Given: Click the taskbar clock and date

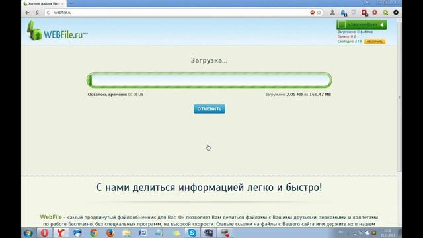Looking at the screenshot, I should (388, 233).
